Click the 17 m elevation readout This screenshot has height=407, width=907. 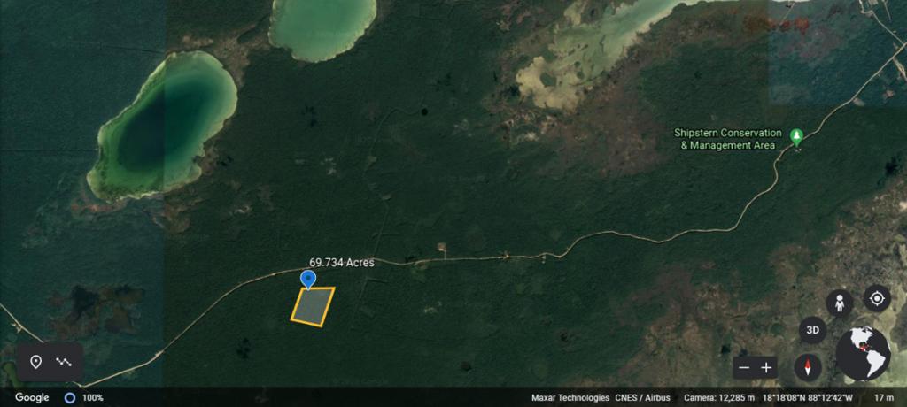(x=884, y=398)
